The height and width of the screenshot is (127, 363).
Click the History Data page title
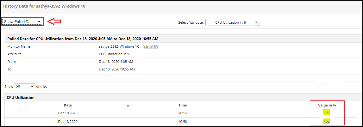click(44, 6)
